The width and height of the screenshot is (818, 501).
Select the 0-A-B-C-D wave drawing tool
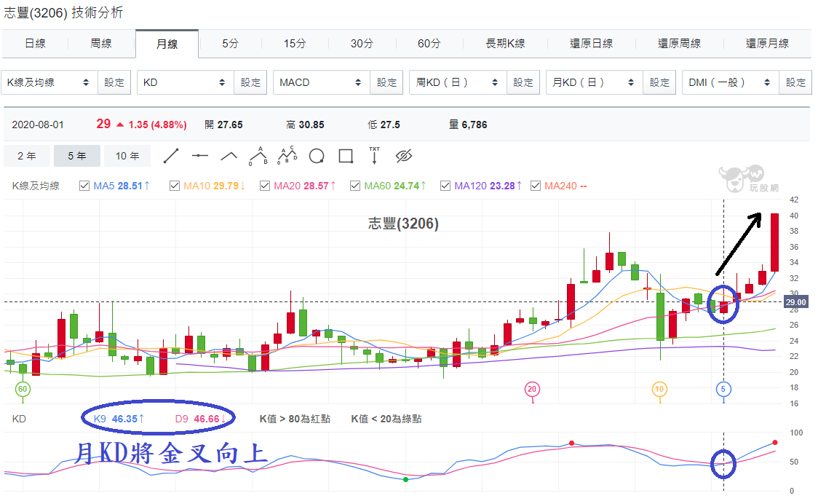[x=287, y=155]
